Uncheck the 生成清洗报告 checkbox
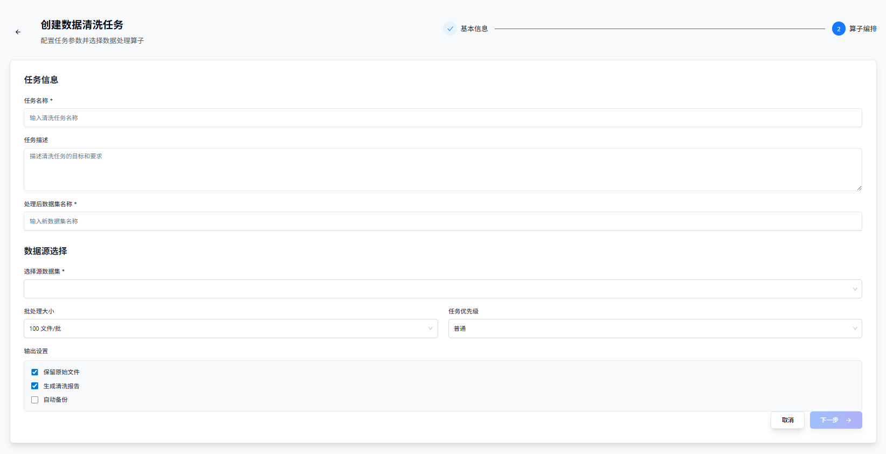This screenshot has height=454, width=886. (35, 386)
